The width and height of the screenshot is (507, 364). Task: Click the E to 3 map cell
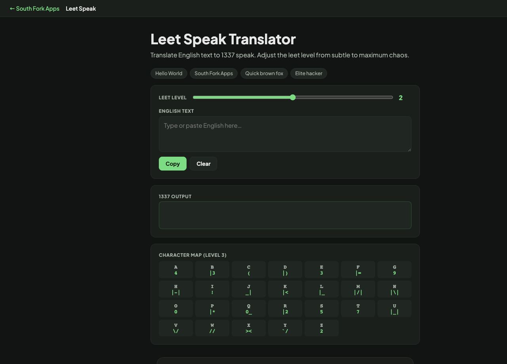[x=322, y=270]
